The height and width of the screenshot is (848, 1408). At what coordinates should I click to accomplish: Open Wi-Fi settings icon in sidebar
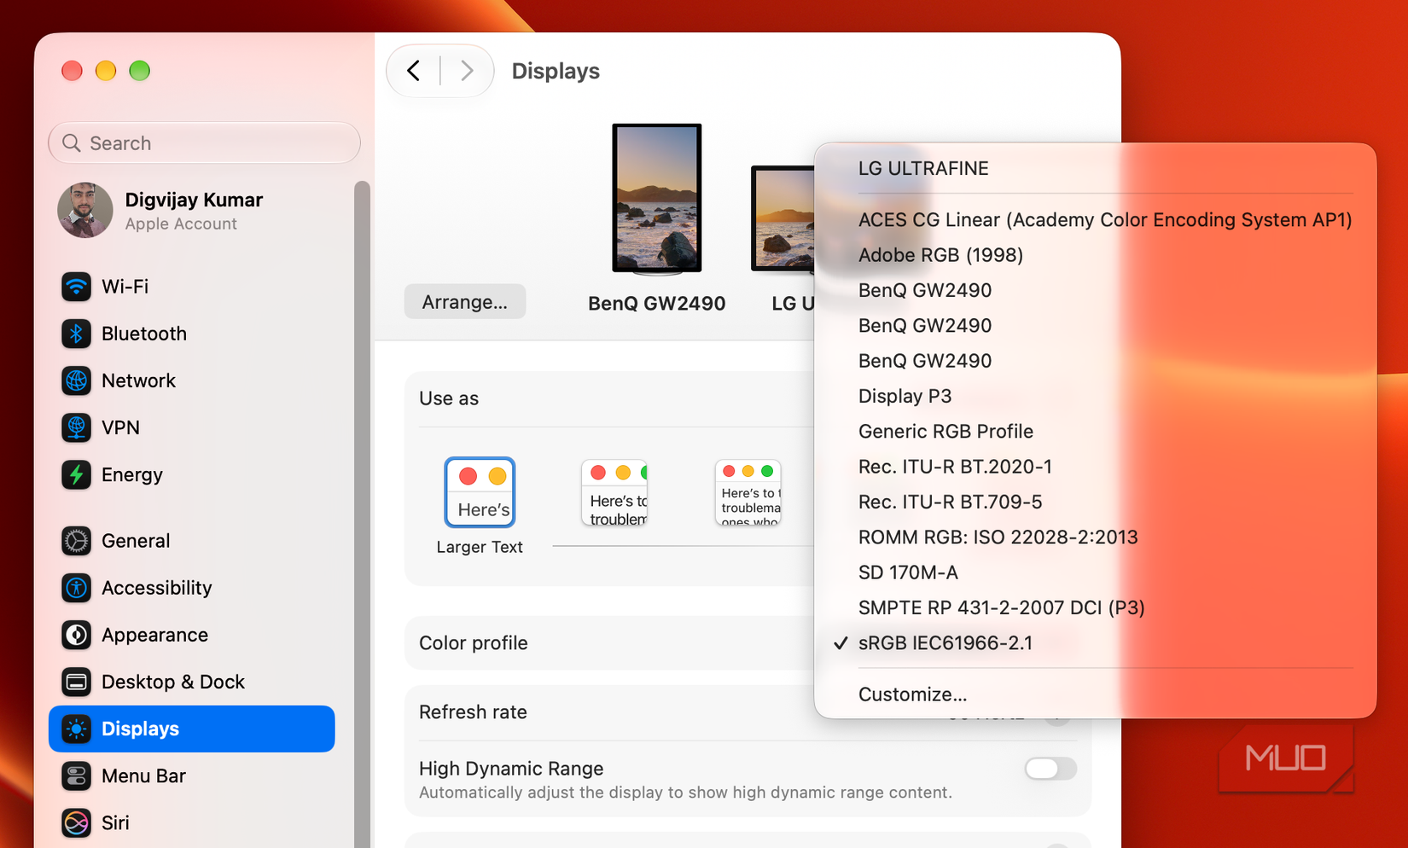coord(76,287)
